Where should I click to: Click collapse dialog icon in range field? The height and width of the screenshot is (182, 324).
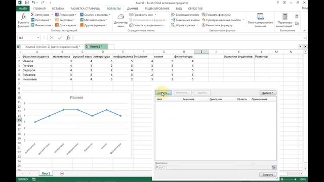tap(273, 167)
